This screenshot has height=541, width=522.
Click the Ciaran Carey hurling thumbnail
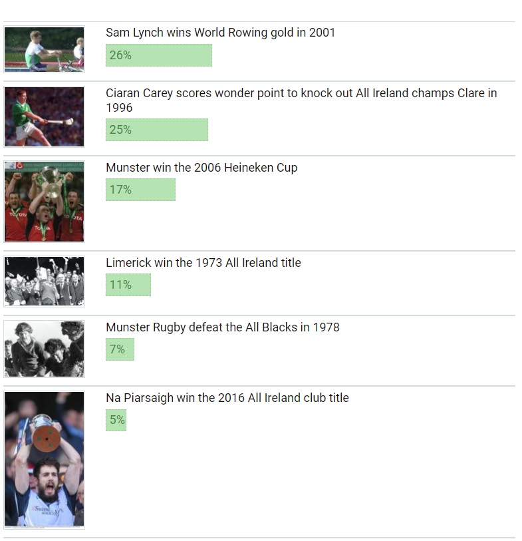pyautogui.click(x=44, y=116)
